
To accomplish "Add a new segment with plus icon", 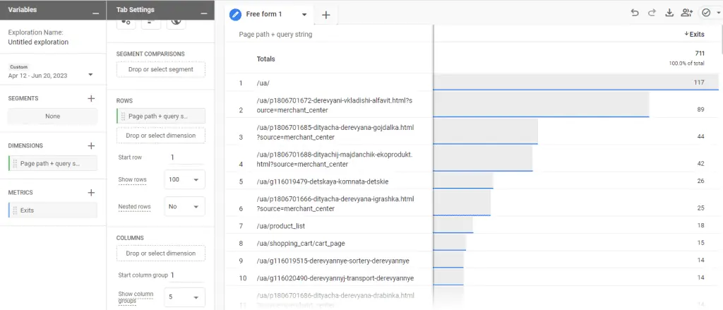I will click(91, 98).
